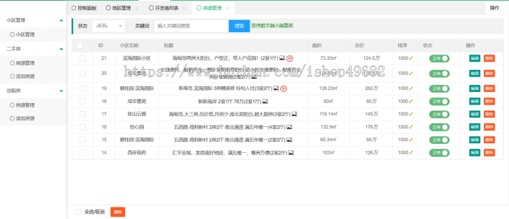Click 滨海国际小区 community name cell
Image resolution: width=509 pixels, height=219 pixels.
137,58
